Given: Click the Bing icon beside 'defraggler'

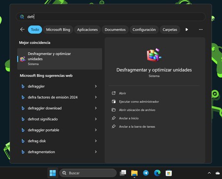Looking at the screenshot, I should 23,87.
